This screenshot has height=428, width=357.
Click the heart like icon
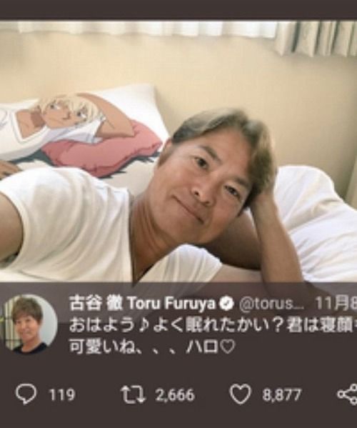pos(240,394)
